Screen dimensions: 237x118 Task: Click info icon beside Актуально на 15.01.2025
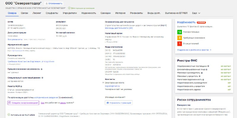9,115
